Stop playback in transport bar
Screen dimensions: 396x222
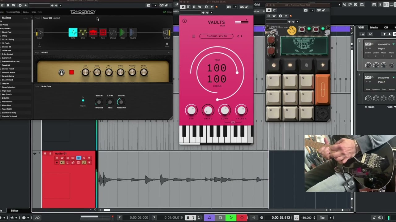click(x=220, y=218)
